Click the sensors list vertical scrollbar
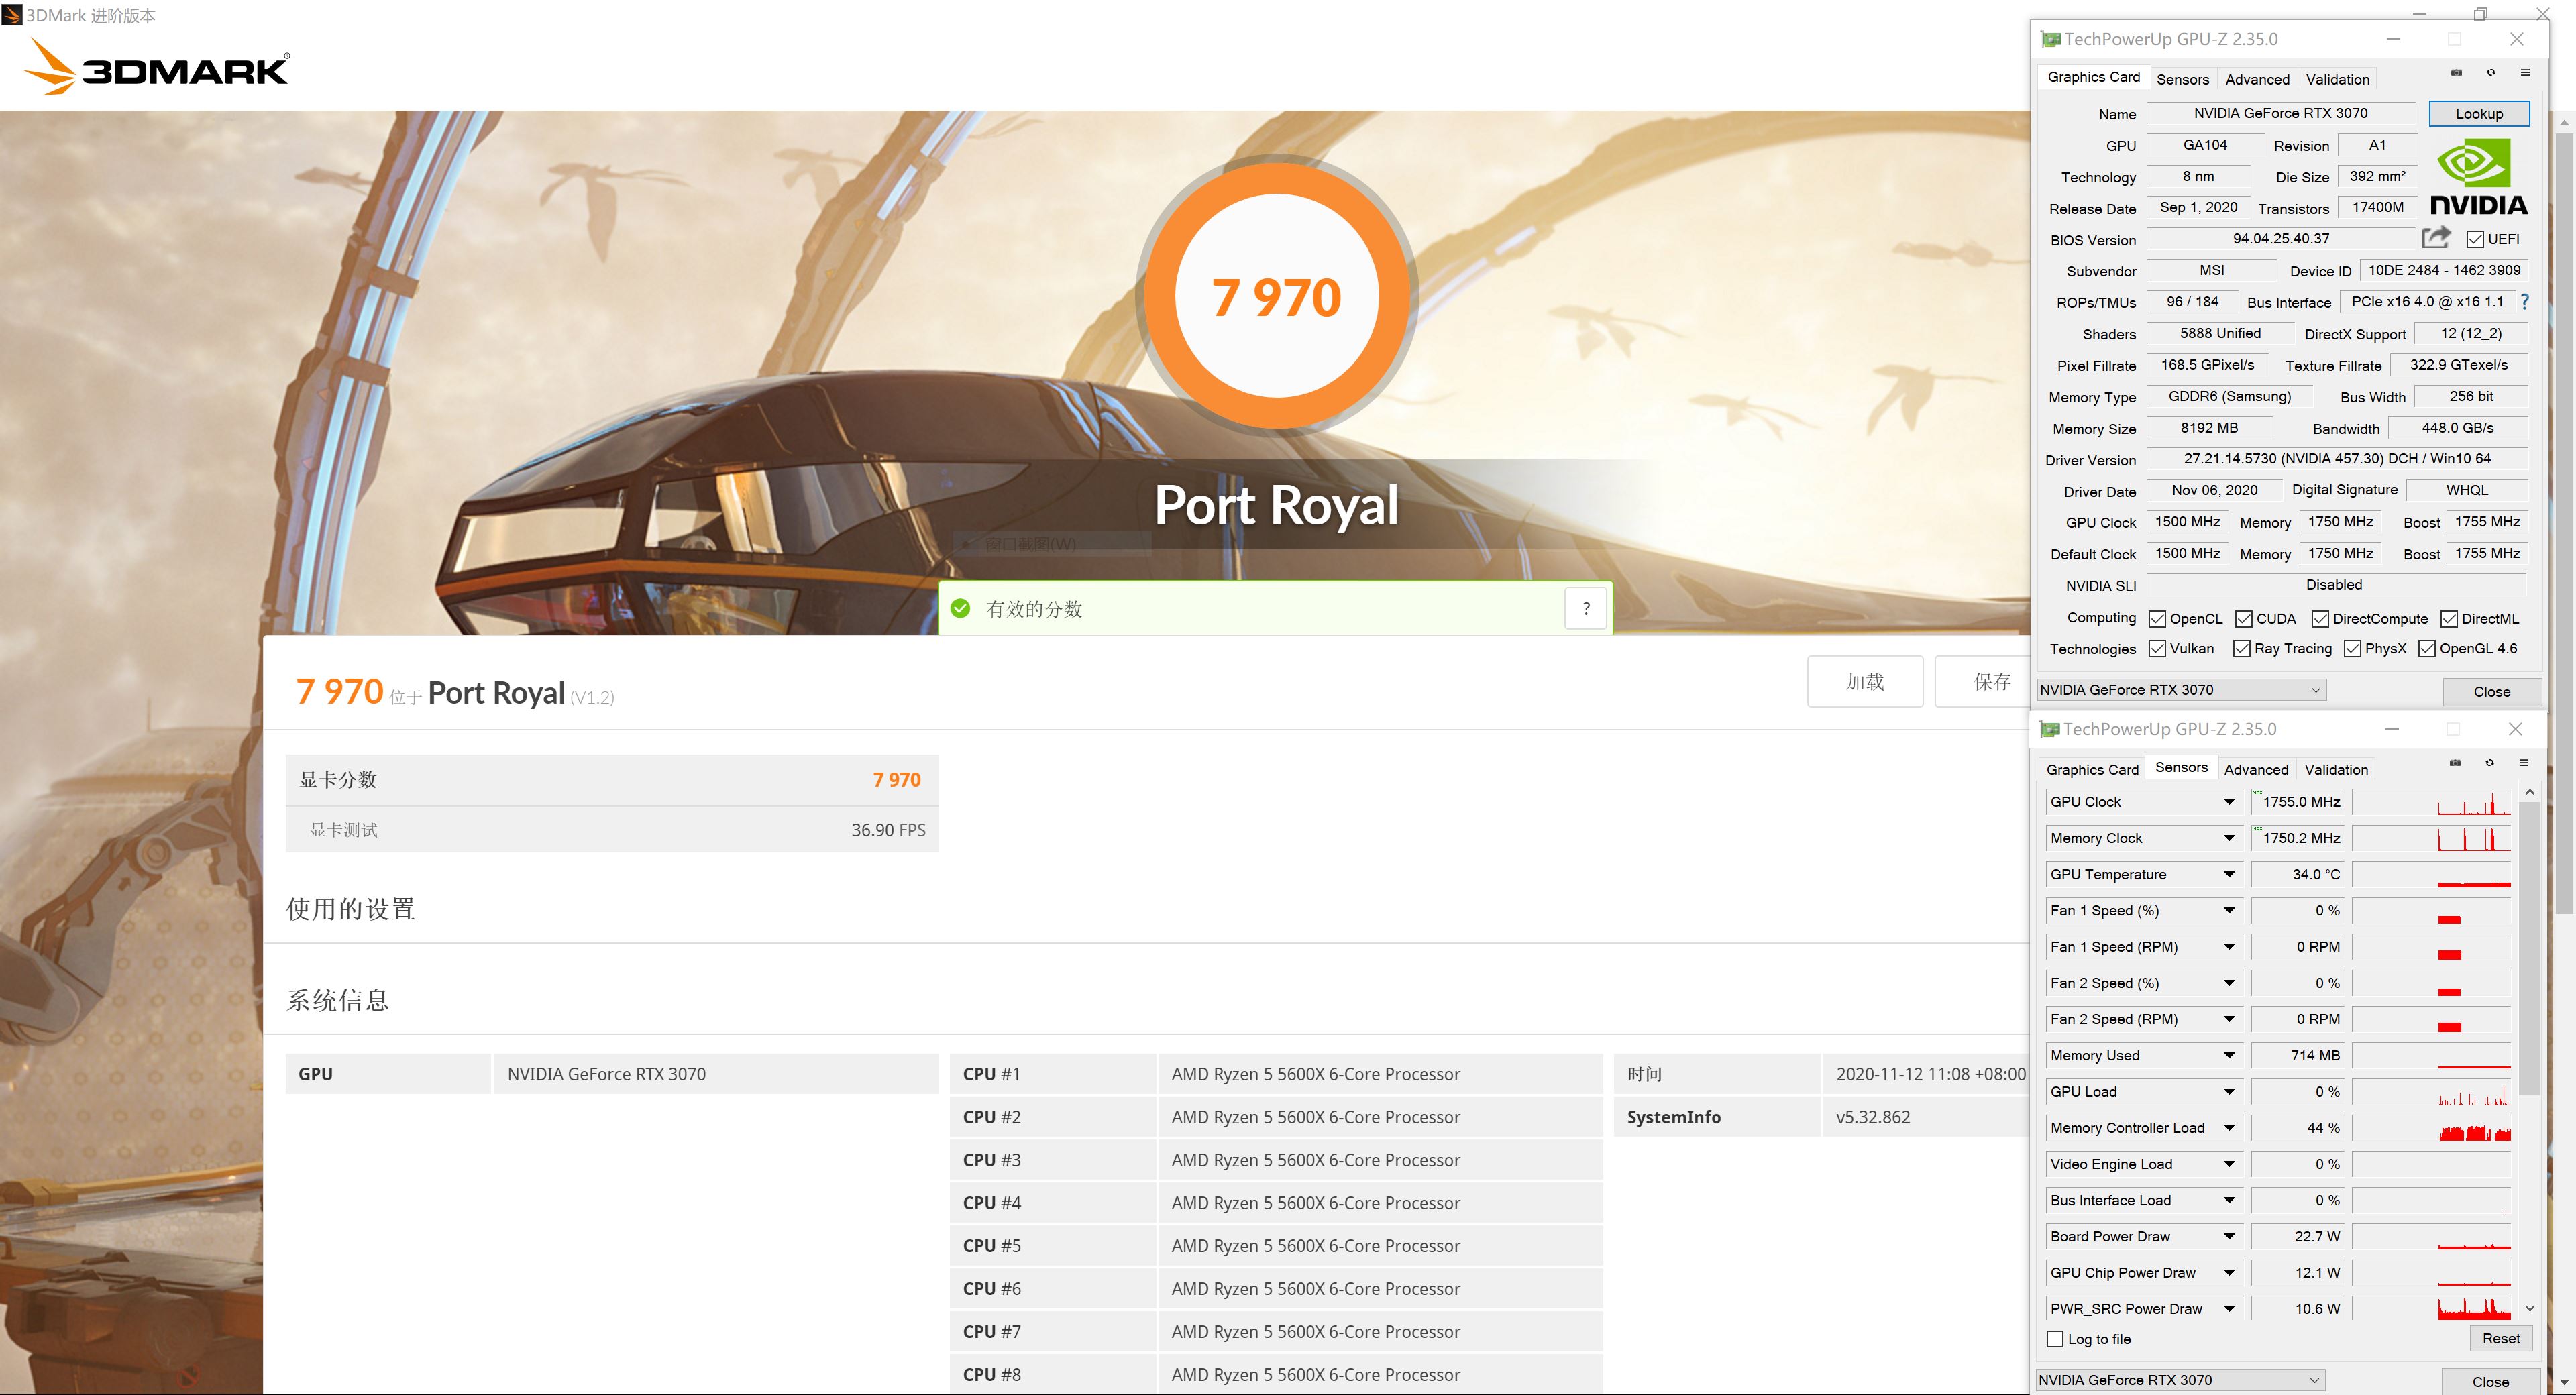The height and width of the screenshot is (1395, 2576). [2529, 950]
